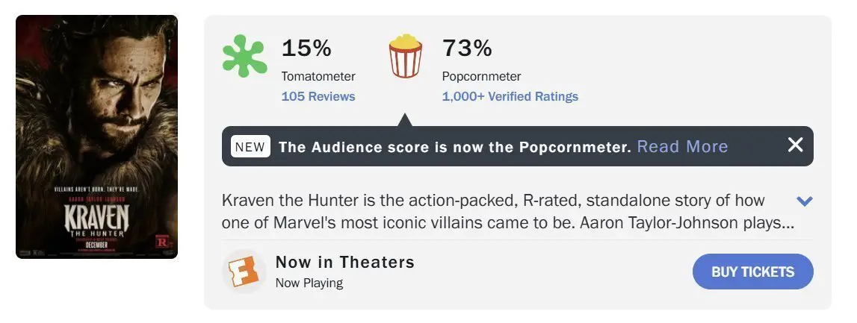Click the Now Playing status text
The image size is (857, 323).
coord(309,283)
